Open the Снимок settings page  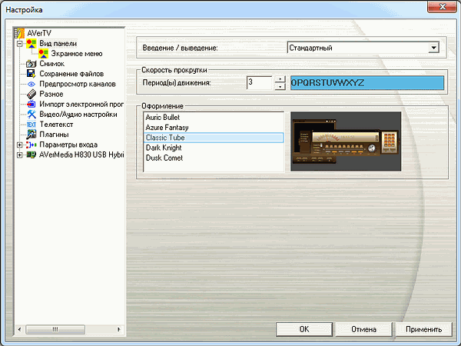[x=51, y=64]
